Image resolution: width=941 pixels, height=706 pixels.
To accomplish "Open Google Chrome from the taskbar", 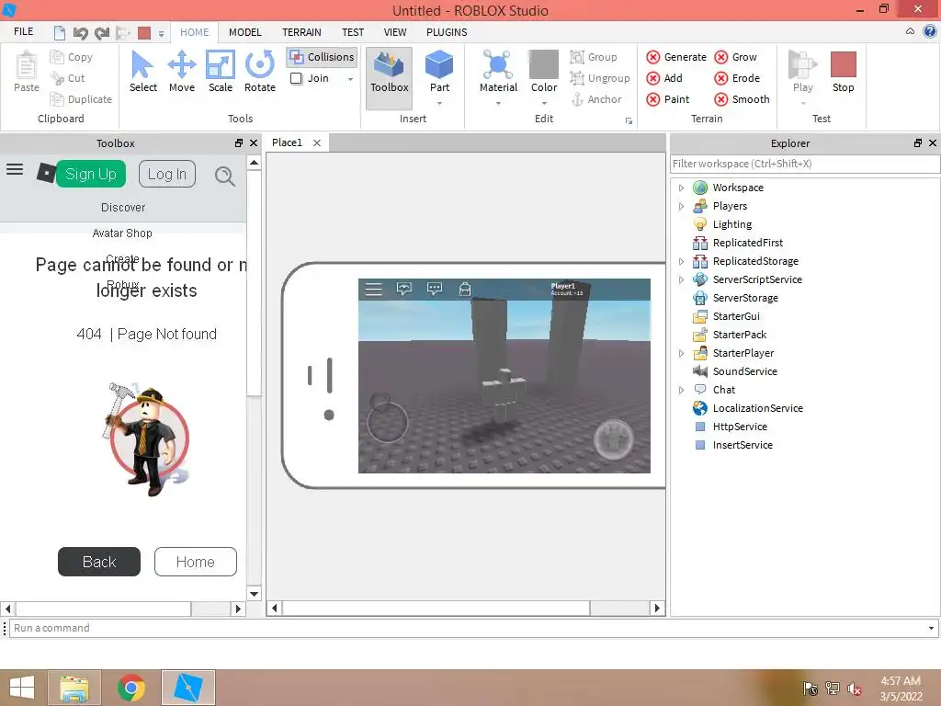I will [131, 688].
